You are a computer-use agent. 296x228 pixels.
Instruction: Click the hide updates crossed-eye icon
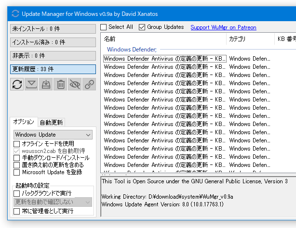click(75, 84)
